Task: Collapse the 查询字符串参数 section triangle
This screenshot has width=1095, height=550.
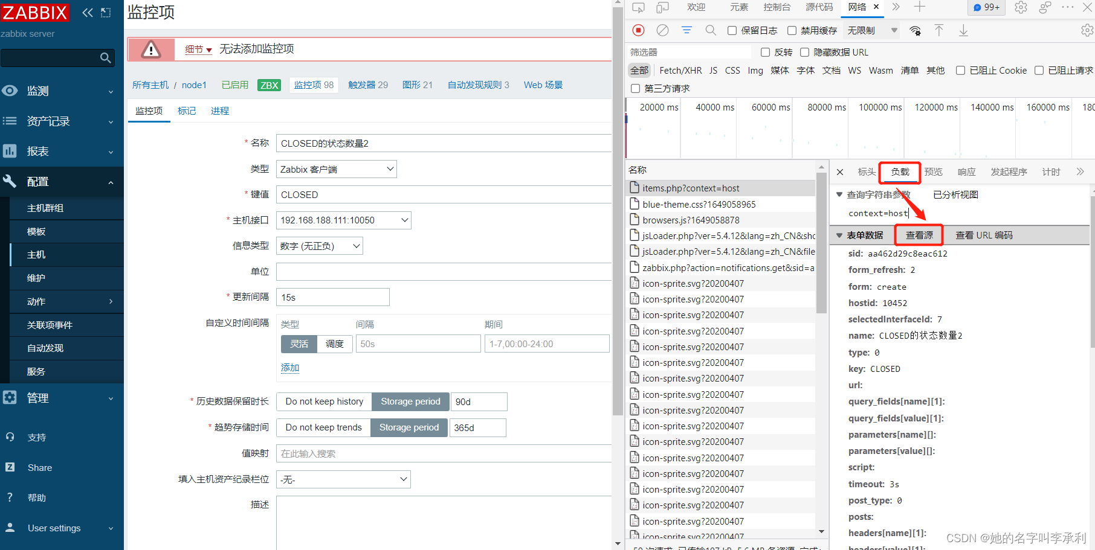Action: click(839, 194)
